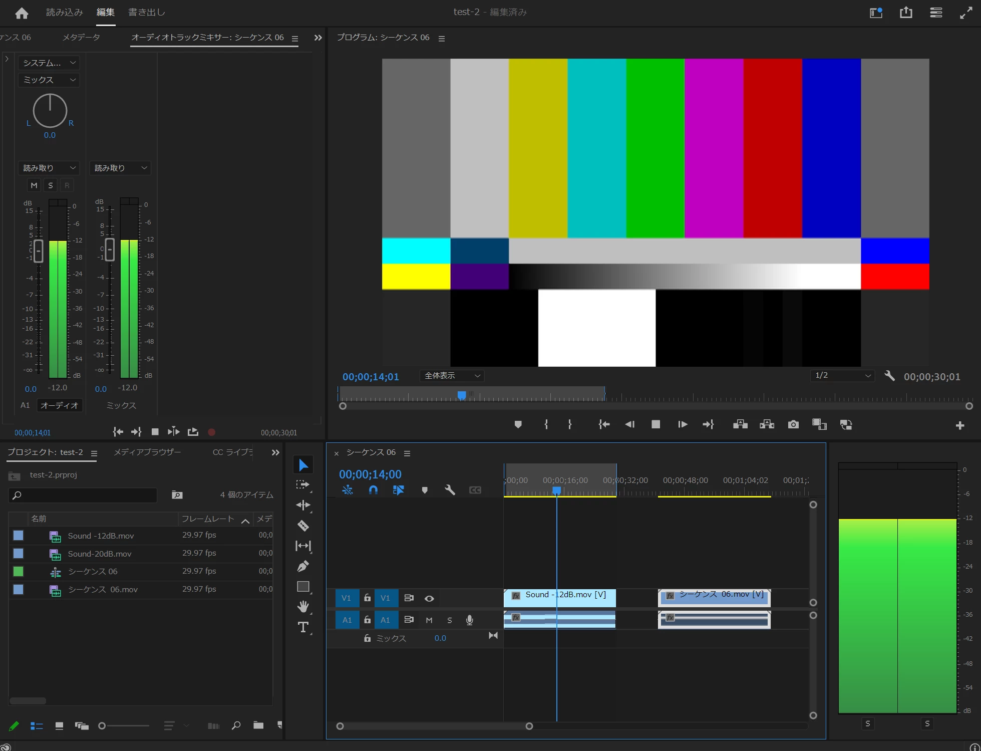Select the Type tool
981x751 pixels.
[303, 627]
